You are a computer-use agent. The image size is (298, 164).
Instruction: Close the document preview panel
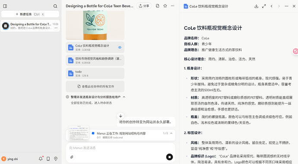[294, 6]
